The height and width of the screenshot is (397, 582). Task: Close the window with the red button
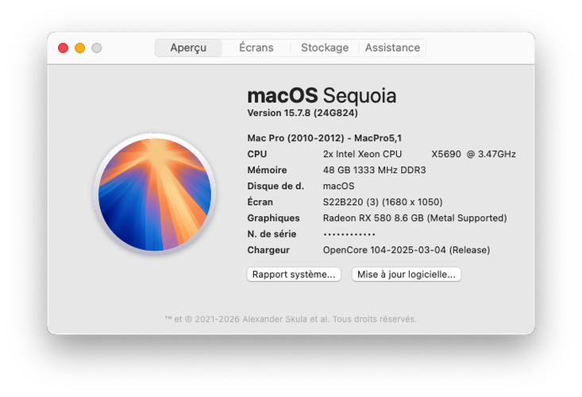[63, 48]
